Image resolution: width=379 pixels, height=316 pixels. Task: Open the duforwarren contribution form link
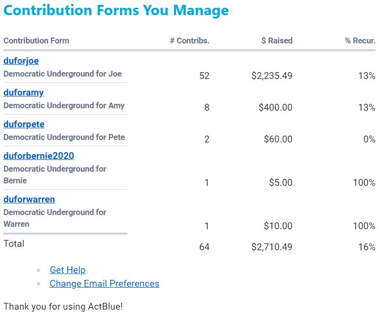click(x=29, y=199)
